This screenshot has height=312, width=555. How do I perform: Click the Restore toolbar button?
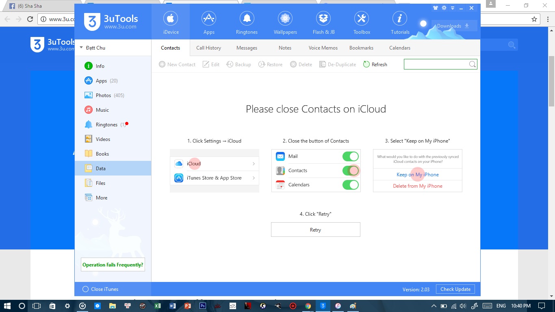[x=270, y=64]
